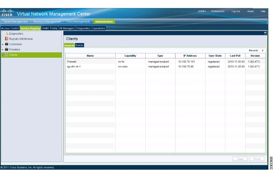Sort by the Type column header
Image resolution: width=275 pixels, height=170 pixels.
pos(160,56)
